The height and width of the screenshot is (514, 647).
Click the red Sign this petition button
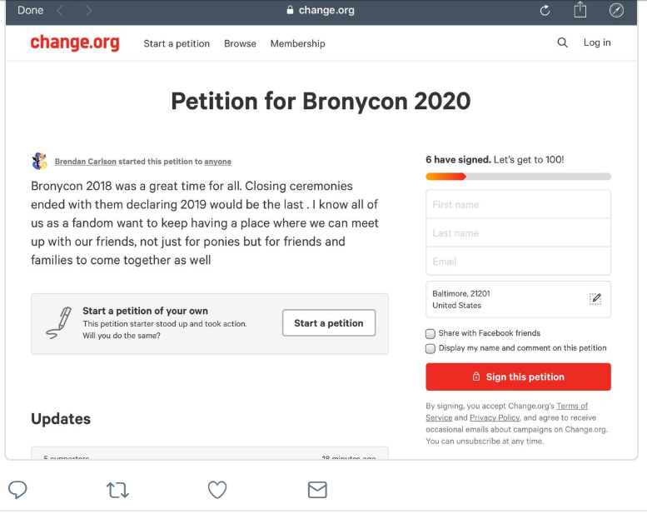[518, 377]
